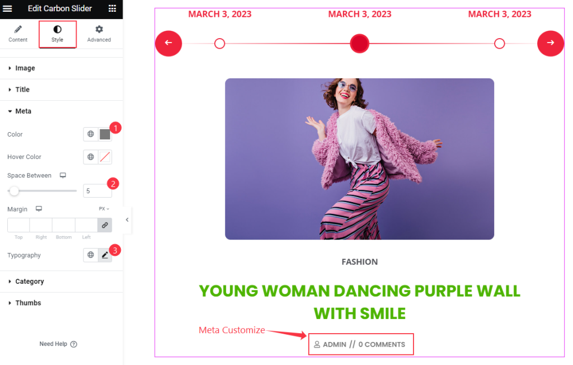573x365 pixels.
Task: Switch to the Advanced tab
Action: [99, 34]
